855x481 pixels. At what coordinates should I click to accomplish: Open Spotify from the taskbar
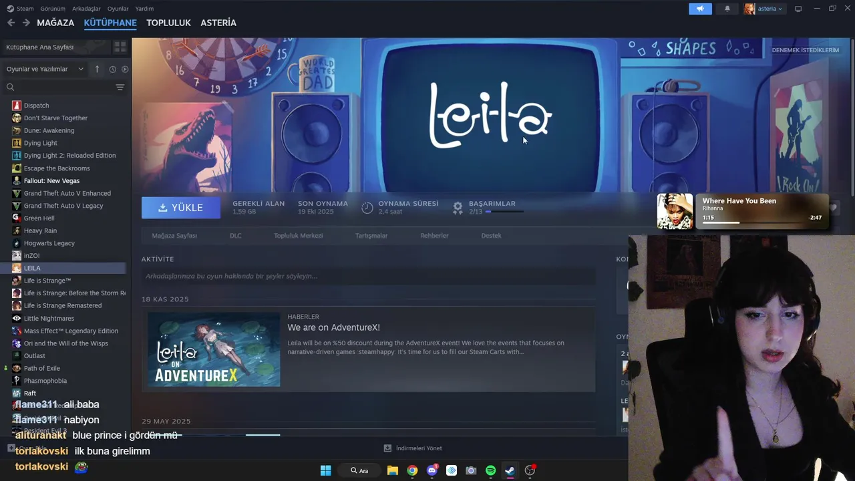click(490, 470)
